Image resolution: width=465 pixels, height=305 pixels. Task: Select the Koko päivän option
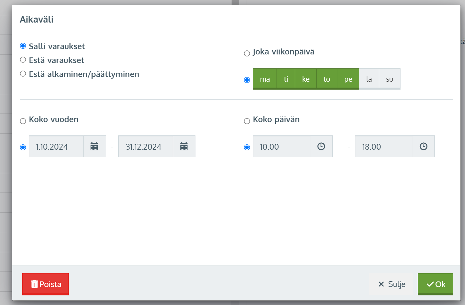tap(247, 121)
